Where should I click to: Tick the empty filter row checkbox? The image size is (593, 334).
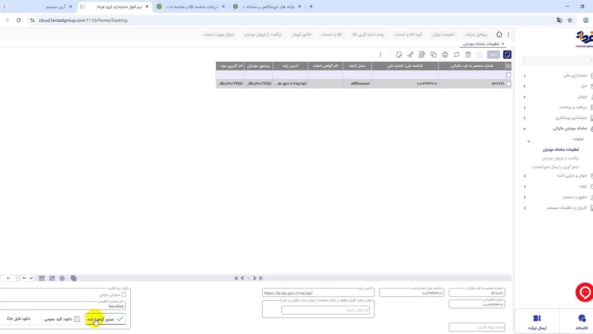point(508,75)
